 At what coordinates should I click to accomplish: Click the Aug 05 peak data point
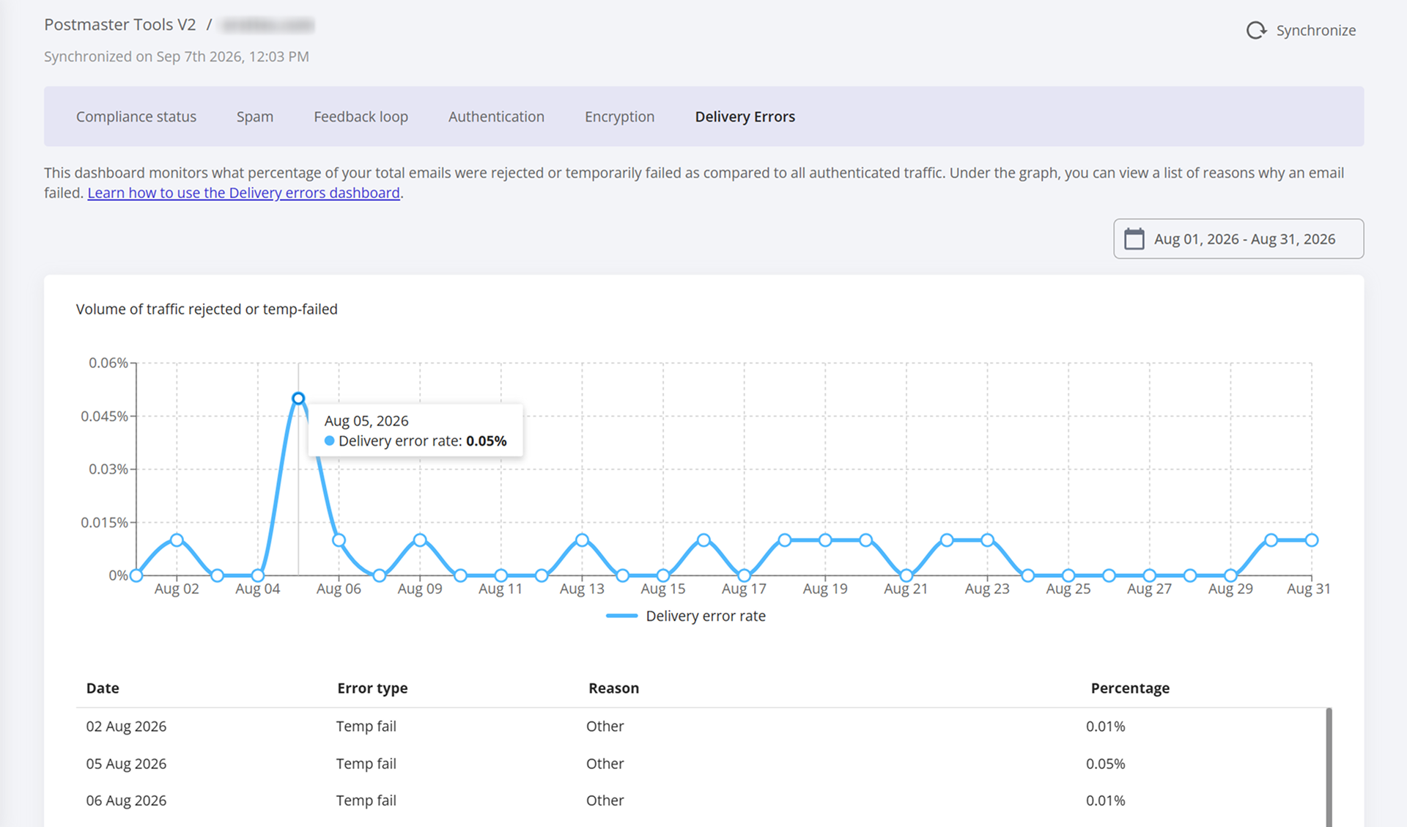coord(298,398)
